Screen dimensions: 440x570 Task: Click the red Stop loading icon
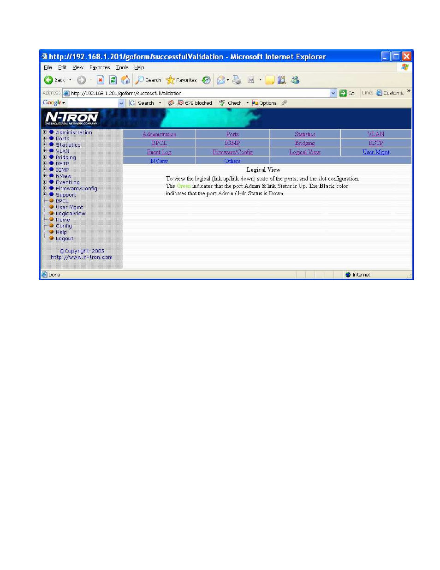pos(101,80)
